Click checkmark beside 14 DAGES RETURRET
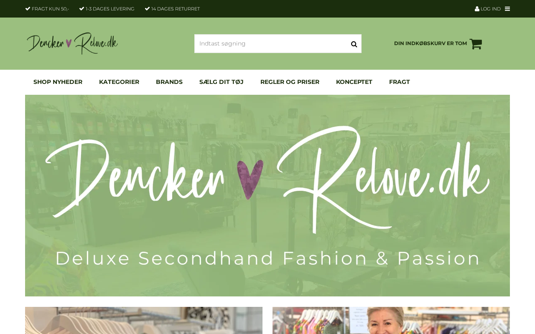 pyautogui.click(x=148, y=9)
